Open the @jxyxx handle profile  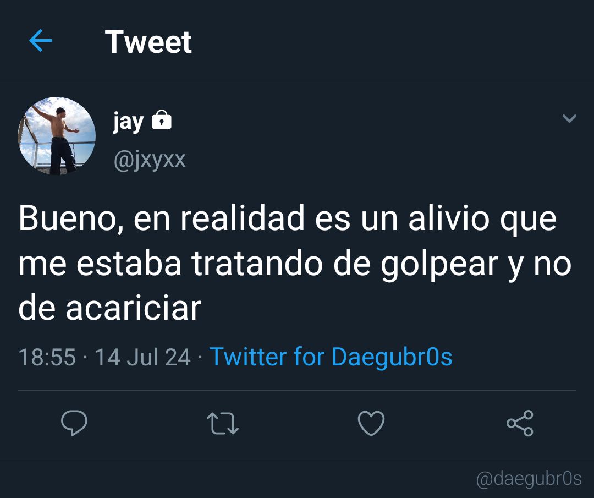[150, 160]
